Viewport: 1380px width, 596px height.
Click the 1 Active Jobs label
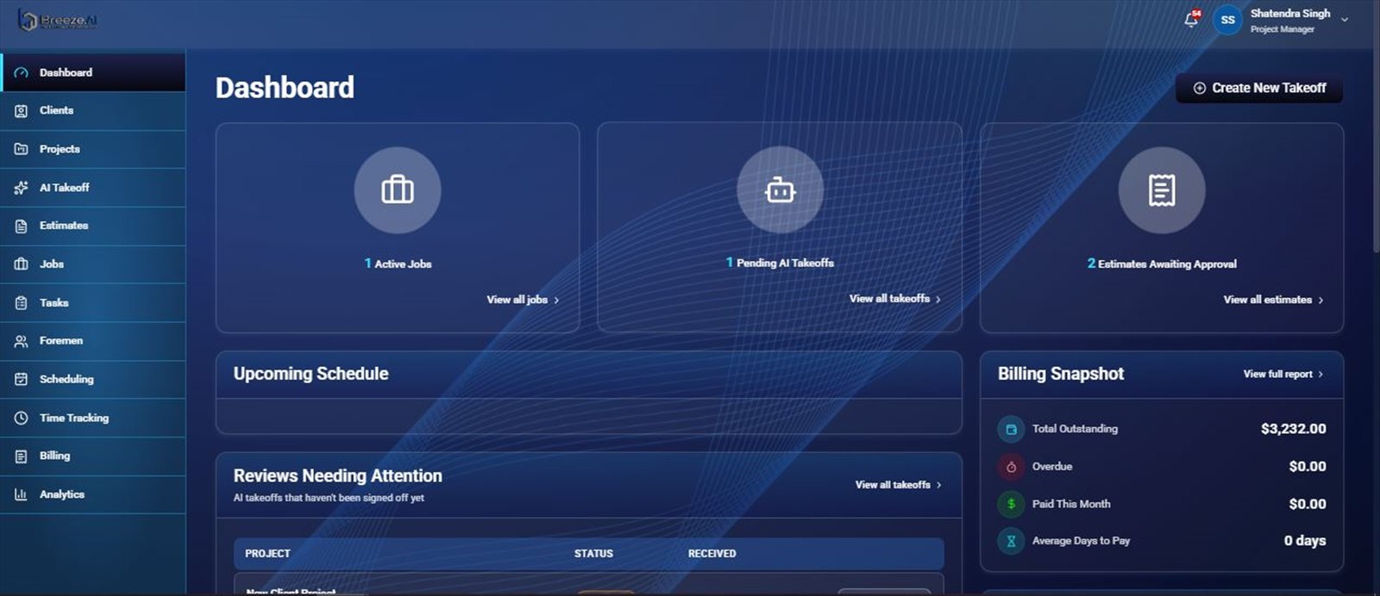[398, 264]
